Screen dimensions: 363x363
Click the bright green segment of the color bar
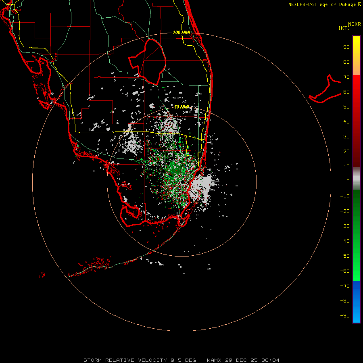356,236
